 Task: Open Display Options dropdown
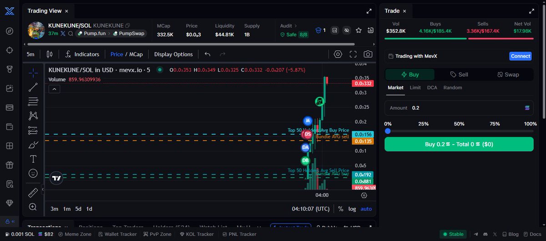pos(173,54)
